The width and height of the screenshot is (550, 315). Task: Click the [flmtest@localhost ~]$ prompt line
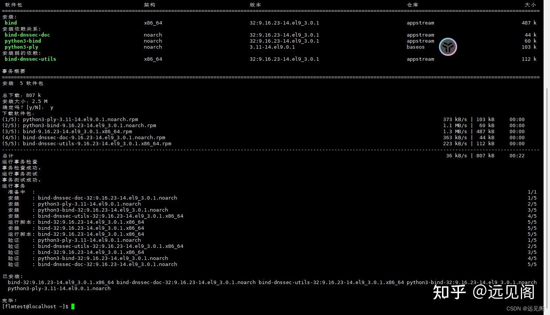[35, 306]
